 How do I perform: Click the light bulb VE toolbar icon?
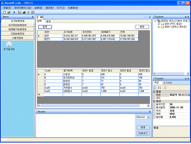tap(28, 12)
